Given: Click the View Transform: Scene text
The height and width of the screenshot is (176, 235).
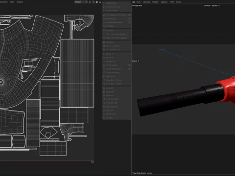Looking at the screenshot, I should pos(142,173).
